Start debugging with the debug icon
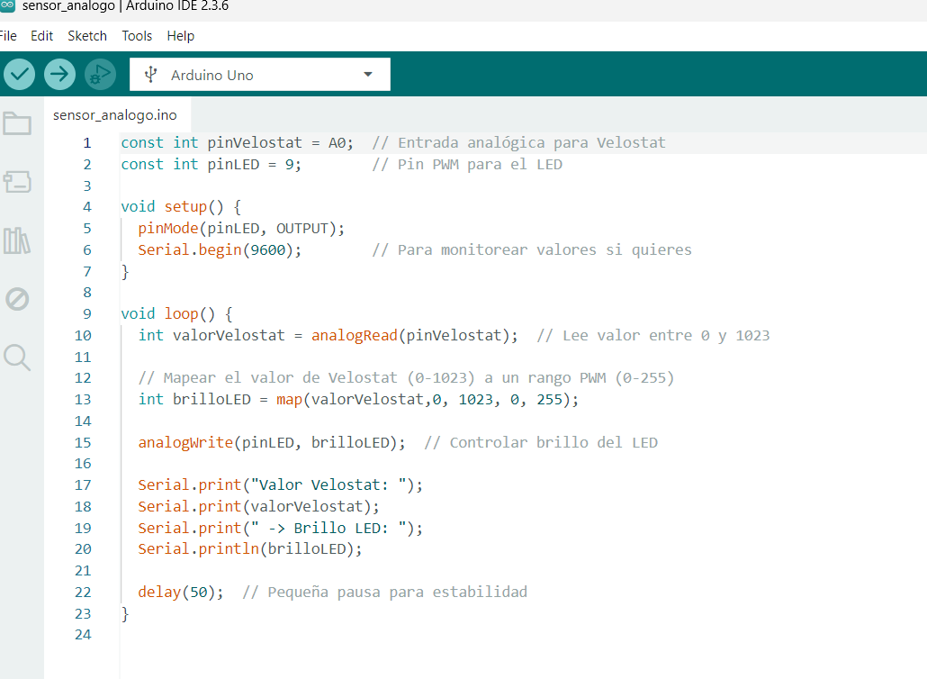 coord(100,74)
